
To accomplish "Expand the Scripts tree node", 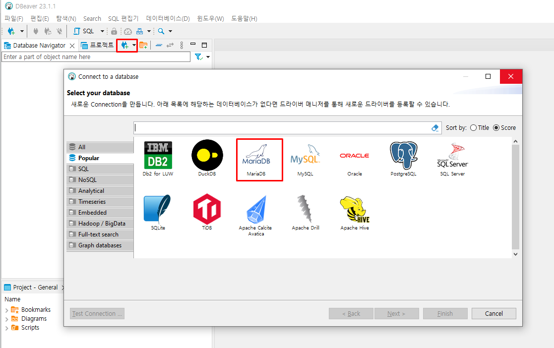I will (x=7, y=328).
